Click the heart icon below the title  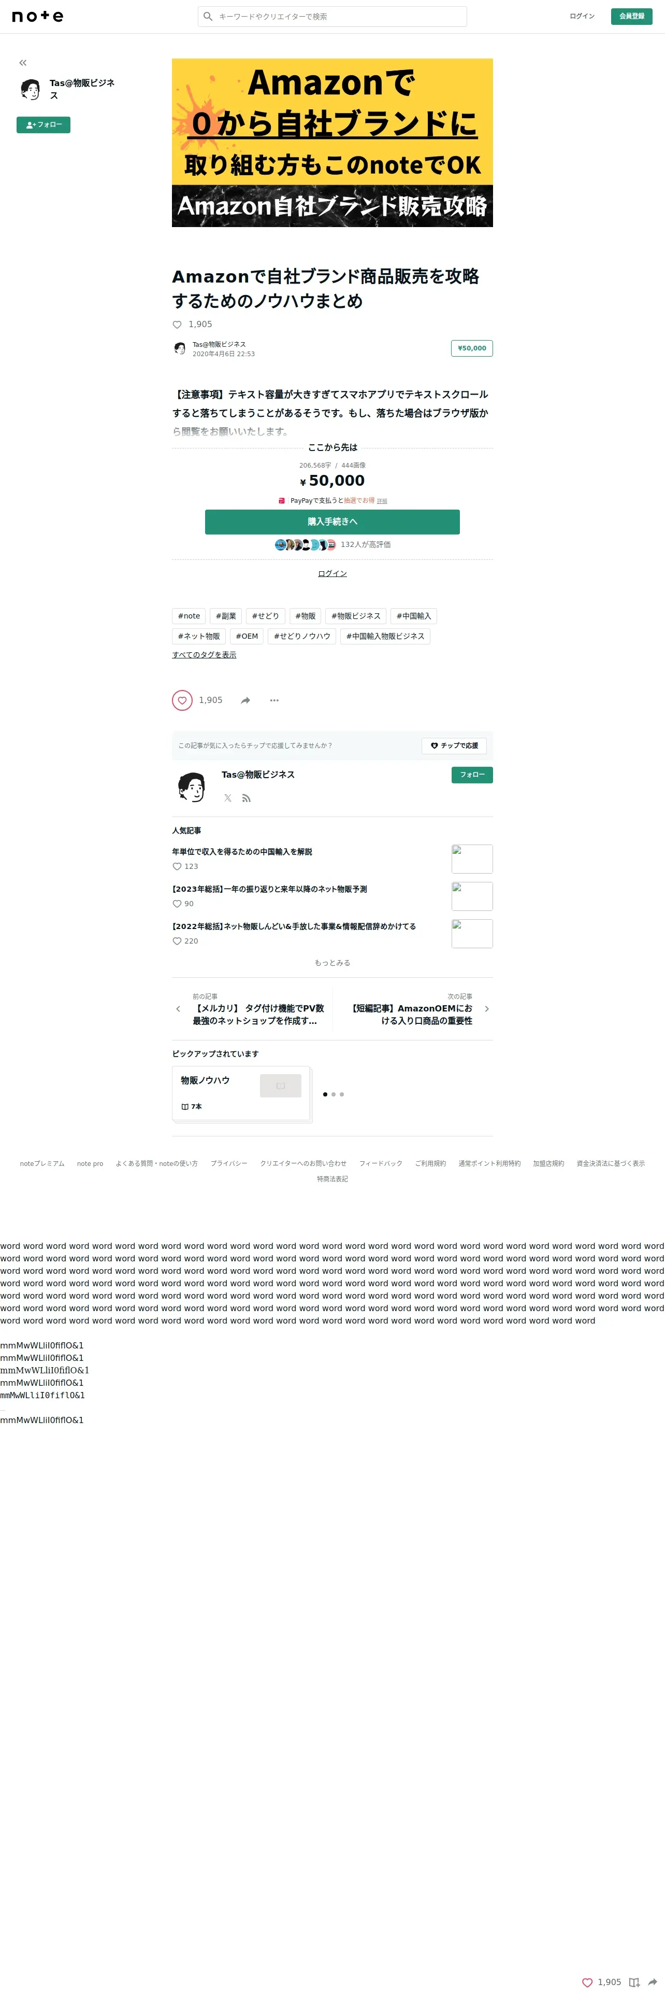177,325
